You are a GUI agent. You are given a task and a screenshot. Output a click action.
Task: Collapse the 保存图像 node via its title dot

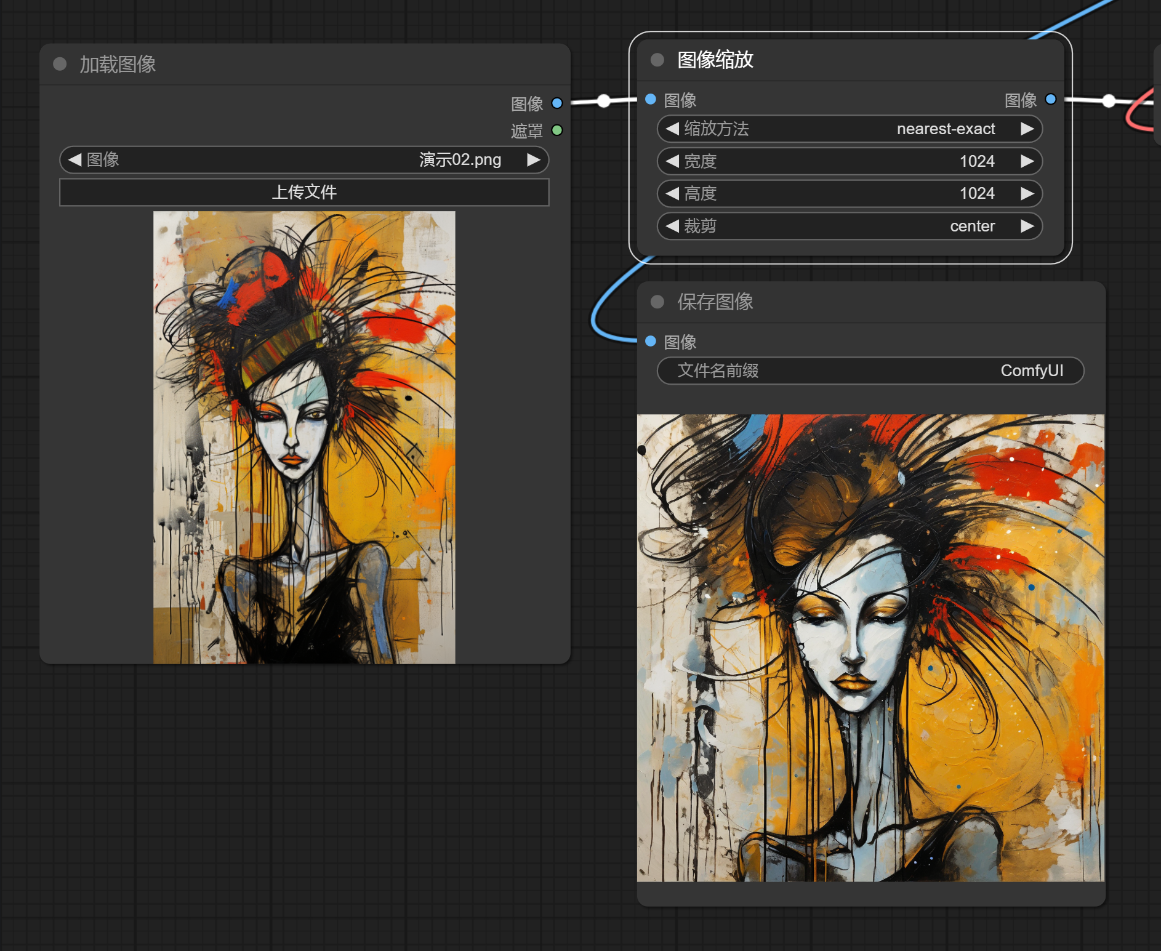pos(657,302)
